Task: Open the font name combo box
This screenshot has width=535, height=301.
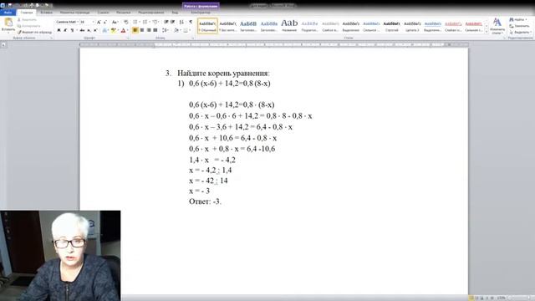Action: [x=67, y=22]
